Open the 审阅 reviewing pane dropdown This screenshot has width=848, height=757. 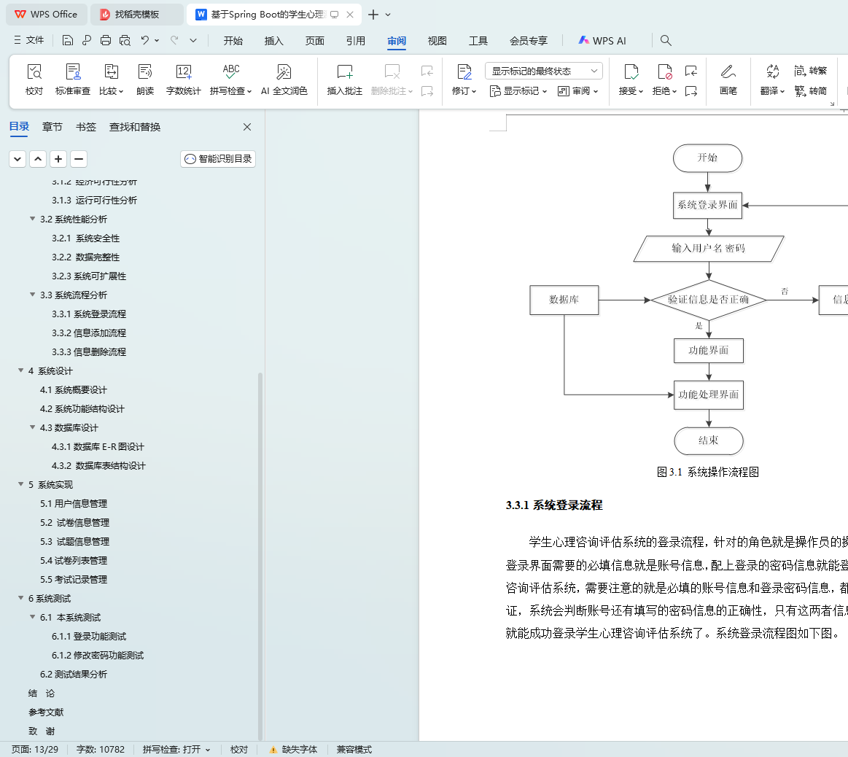577,91
